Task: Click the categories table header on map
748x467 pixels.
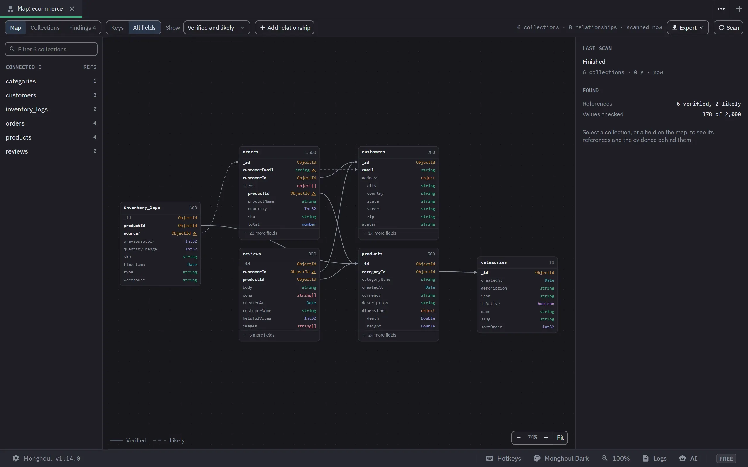Action: pyautogui.click(x=517, y=262)
